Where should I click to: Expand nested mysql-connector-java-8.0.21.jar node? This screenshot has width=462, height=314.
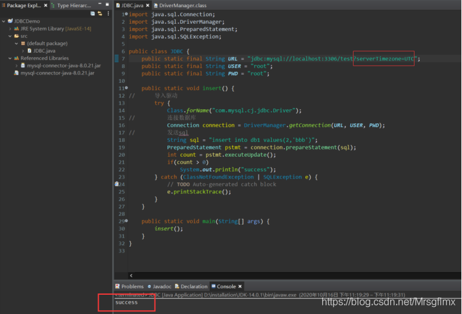point(17,65)
